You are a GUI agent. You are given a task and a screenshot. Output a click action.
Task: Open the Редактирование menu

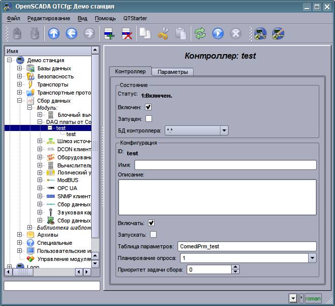point(49,18)
